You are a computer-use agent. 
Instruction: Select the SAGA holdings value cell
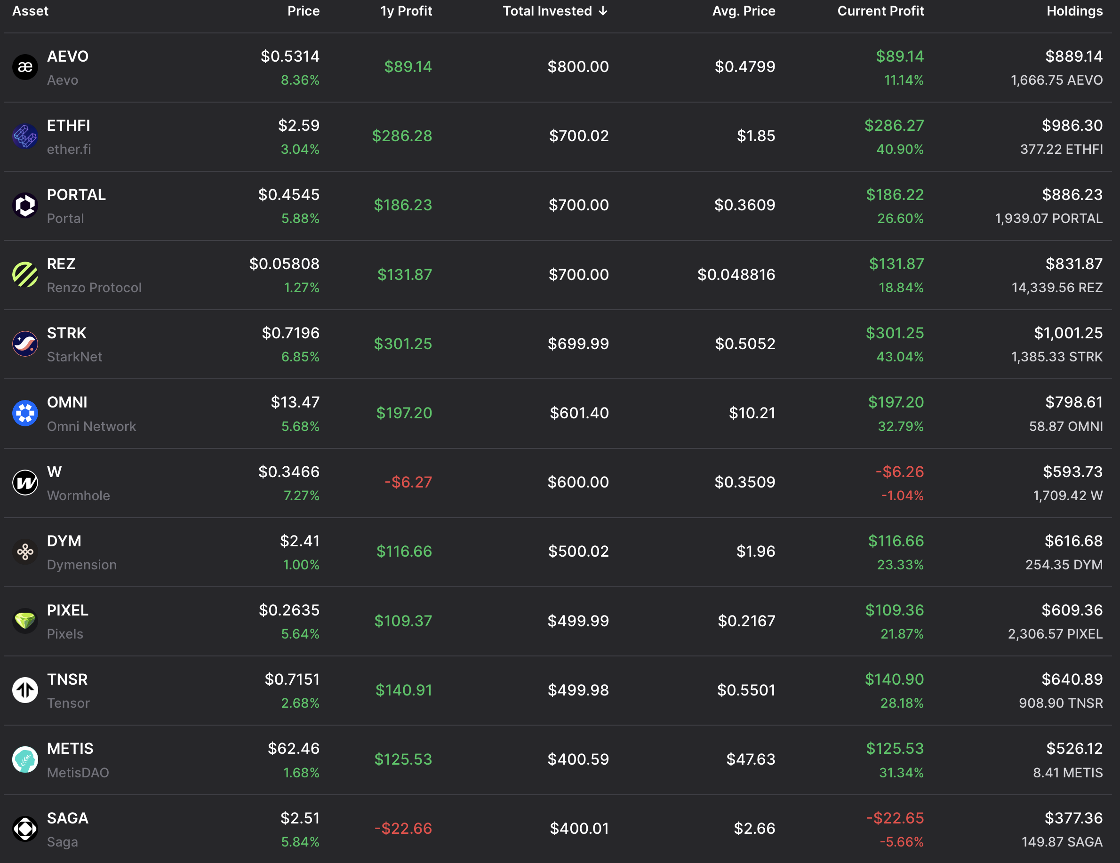pos(1073,818)
